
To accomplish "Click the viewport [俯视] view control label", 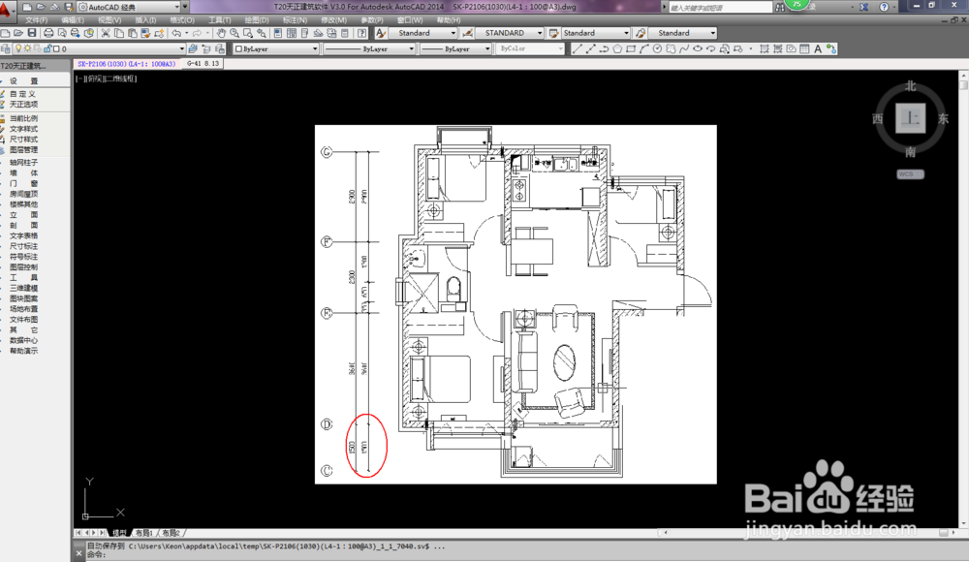I will 94,78.
